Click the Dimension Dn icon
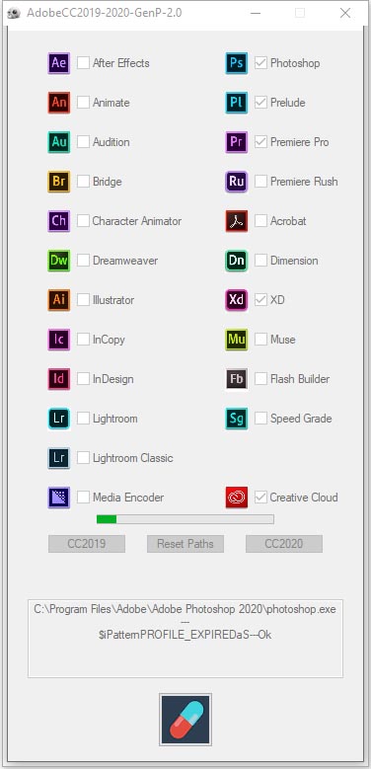Viewport: 371px width, 769px height. pyautogui.click(x=237, y=261)
